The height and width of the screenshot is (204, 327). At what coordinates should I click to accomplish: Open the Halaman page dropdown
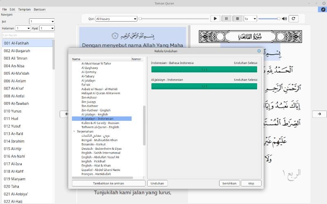23,28
